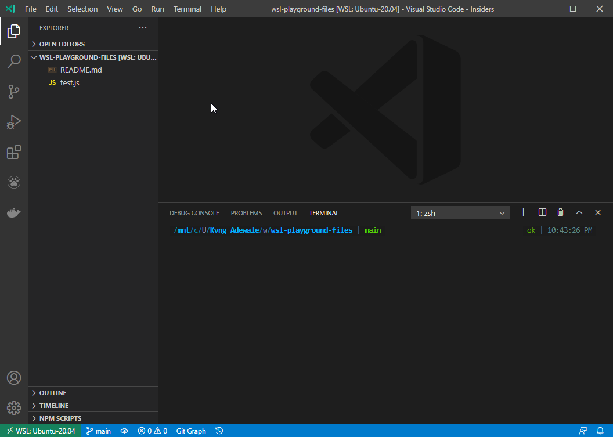
Task: Open the paw-print extension view icon
Action: (14, 182)
